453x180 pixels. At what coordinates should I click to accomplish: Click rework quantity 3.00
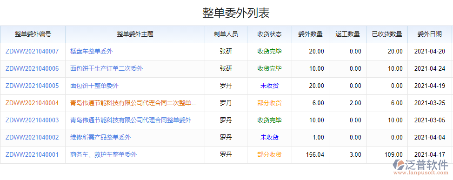pyautogui.click(x=355, y=155)
